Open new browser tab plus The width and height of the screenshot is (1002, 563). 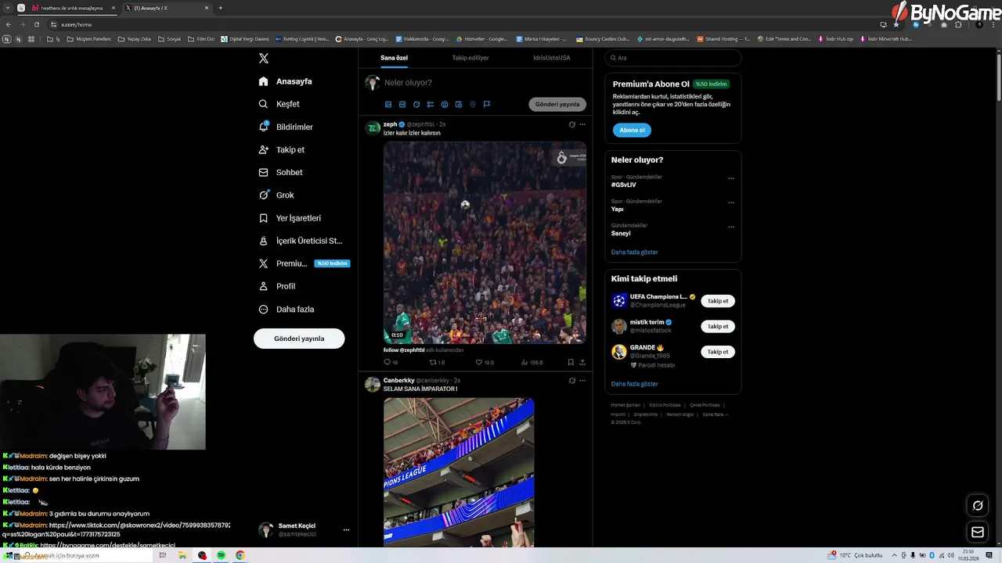[x=221, y=8]
